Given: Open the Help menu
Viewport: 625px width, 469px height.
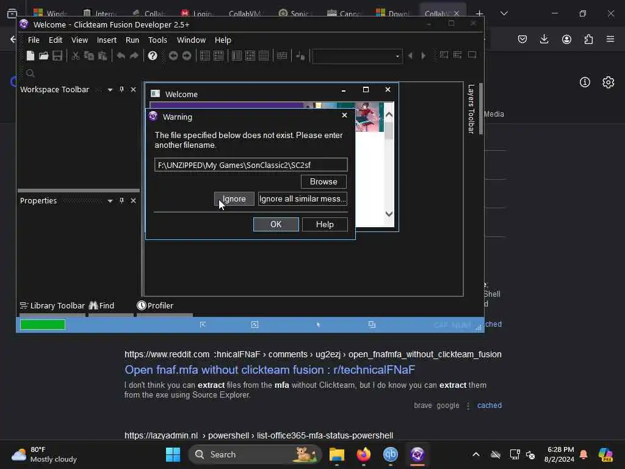Looking at the screenshot, I should [223, 40].
